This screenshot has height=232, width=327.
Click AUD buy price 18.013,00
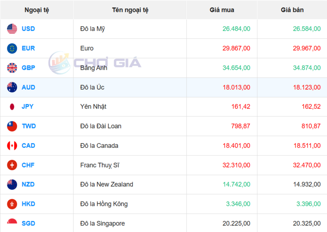coord(237,87)
